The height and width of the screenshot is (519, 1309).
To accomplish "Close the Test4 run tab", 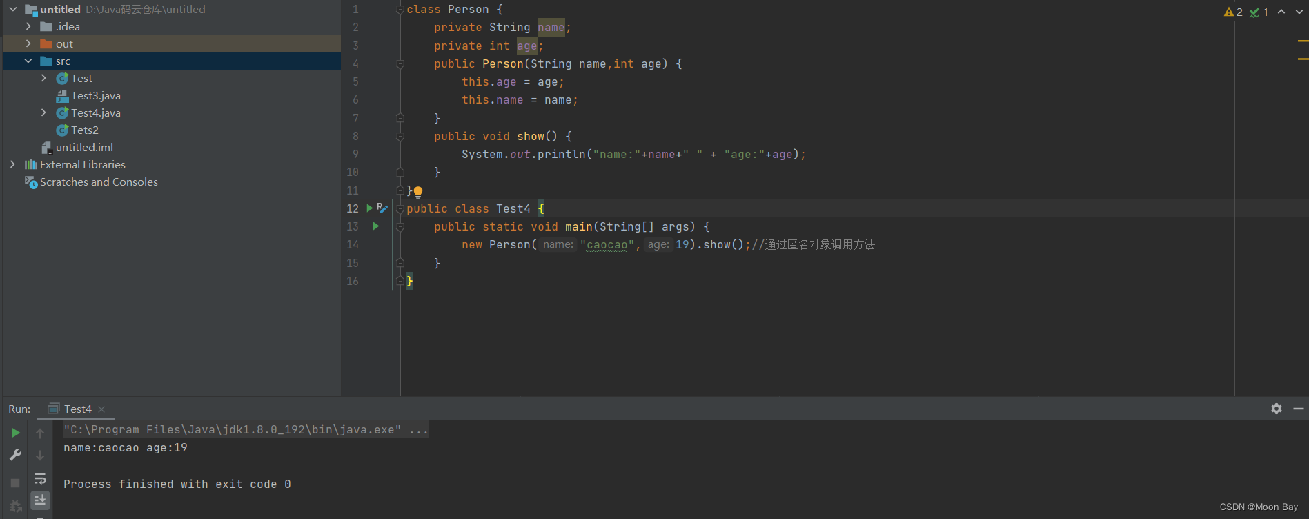I will click(101, 409).
